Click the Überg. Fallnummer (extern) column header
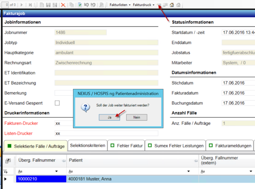This screenshot has width=255, height=189. [227, 160]
